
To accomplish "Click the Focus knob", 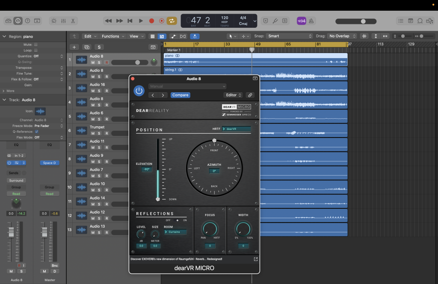I will pos(209,229).
